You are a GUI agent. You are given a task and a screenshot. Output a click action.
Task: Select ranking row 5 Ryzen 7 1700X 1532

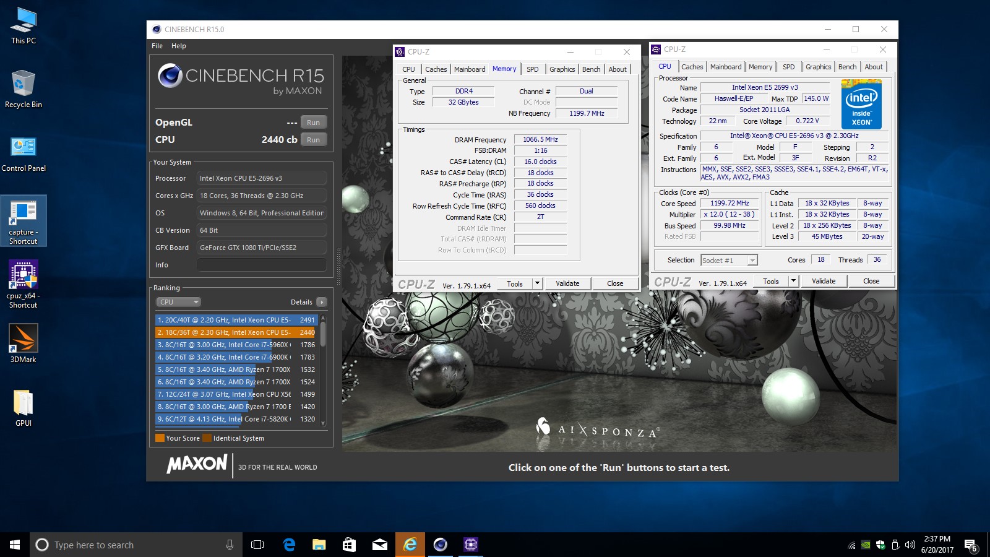tap(236, 369)
